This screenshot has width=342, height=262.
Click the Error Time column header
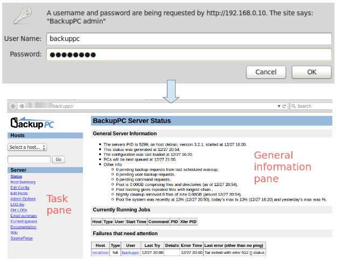click(191, 246)
